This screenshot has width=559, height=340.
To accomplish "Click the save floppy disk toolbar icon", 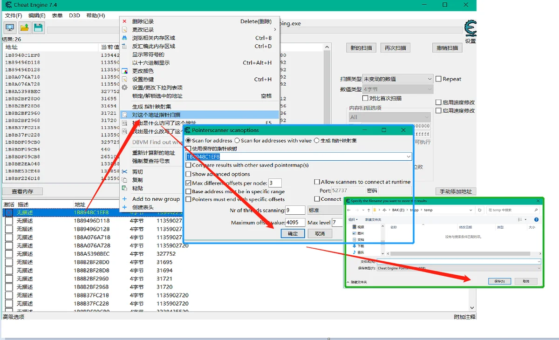I will click(x=38, y=27).
